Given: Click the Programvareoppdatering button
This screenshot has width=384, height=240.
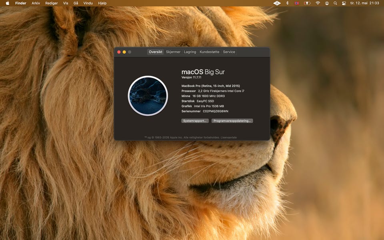Looking at the screenshot, I should pos(232,121).
